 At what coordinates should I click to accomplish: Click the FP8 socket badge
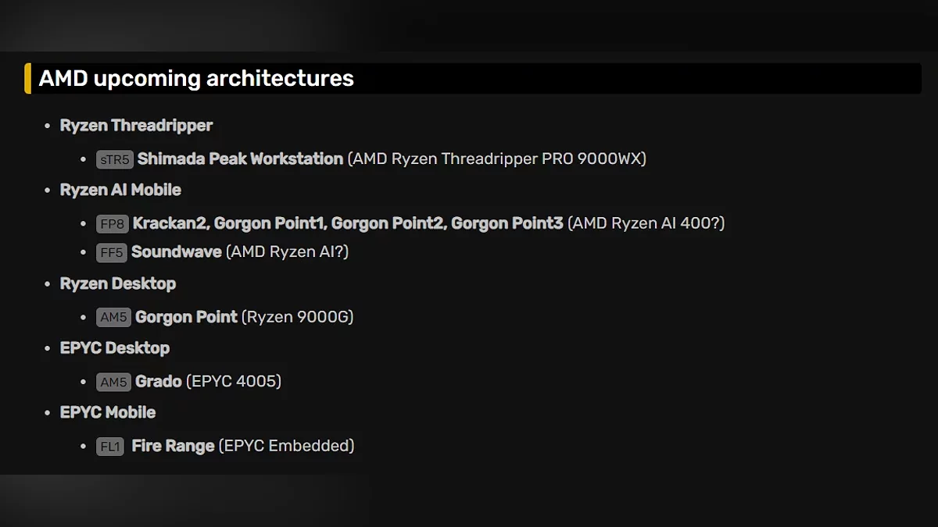[112, 224]
